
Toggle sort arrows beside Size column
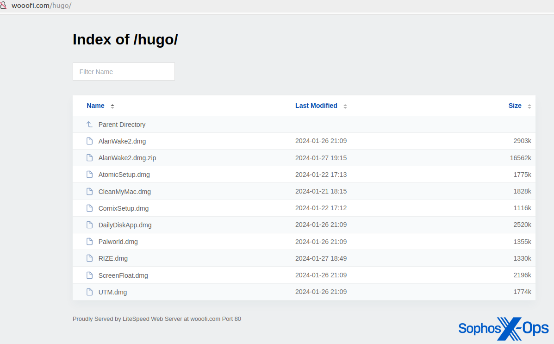pos(529,106)
